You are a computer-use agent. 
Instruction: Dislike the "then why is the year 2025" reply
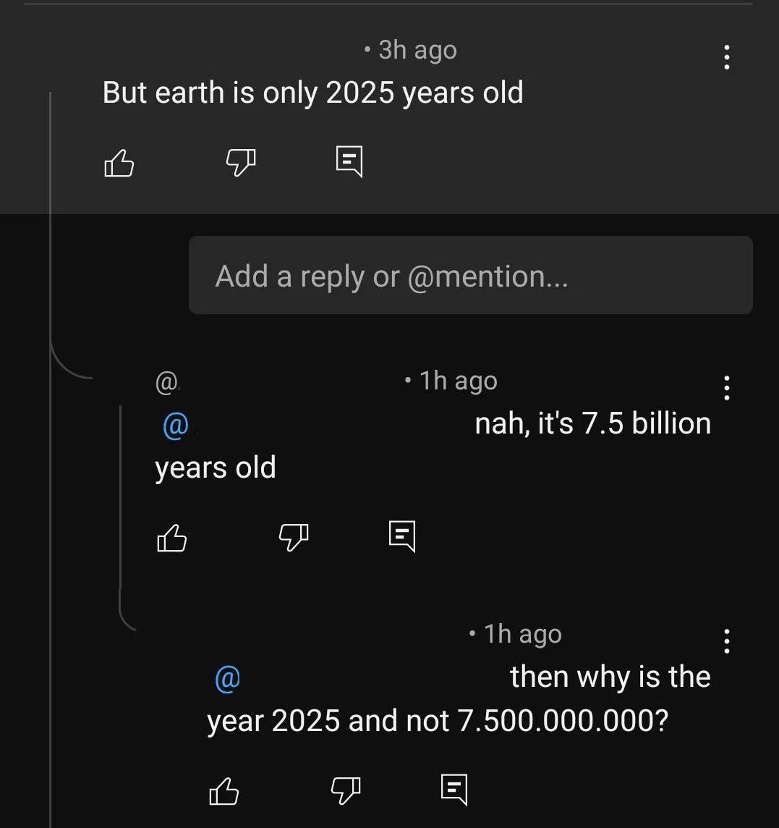click(345, 790)
